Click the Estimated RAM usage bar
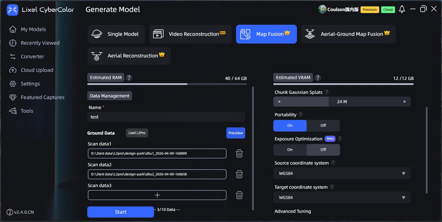Screen dimensions: 442x222 click(x=167, y=84)
